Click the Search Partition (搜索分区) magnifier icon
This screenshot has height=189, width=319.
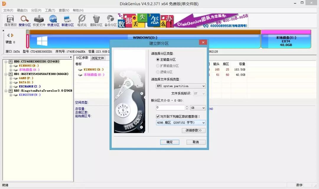point(25,21)
